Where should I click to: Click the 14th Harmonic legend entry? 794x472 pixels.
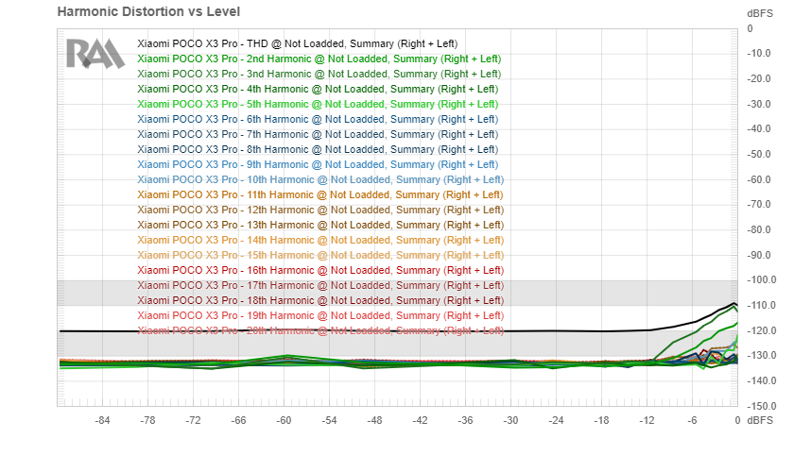tap(320, 241)
